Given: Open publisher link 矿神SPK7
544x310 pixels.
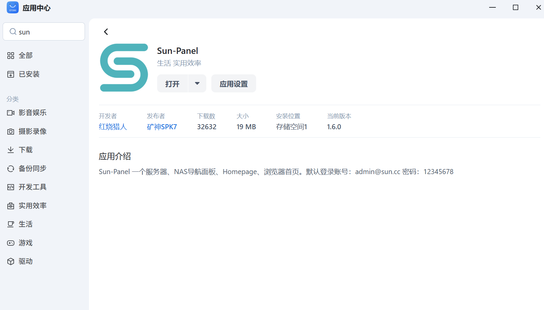Looking at the screenshot, I should point(162,127).
